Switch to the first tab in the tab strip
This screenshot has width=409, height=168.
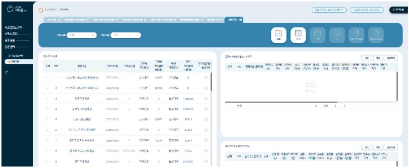(x=53, y=20)
